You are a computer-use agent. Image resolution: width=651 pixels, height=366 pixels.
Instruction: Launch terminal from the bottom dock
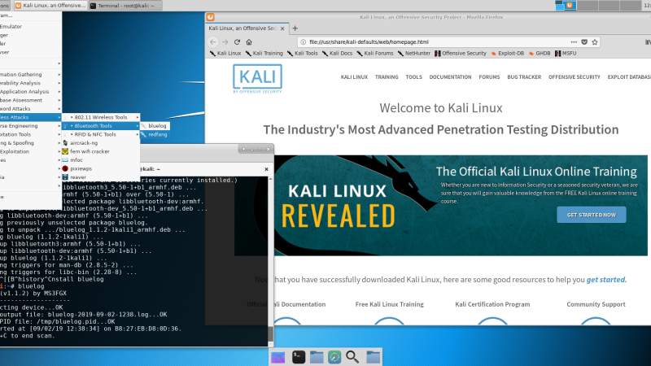coord(299,356)
